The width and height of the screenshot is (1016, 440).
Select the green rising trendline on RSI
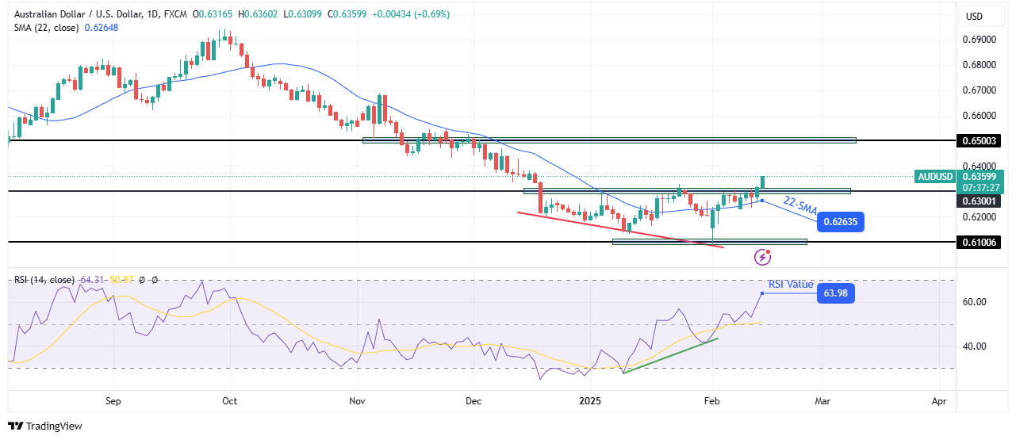[670, 356]
